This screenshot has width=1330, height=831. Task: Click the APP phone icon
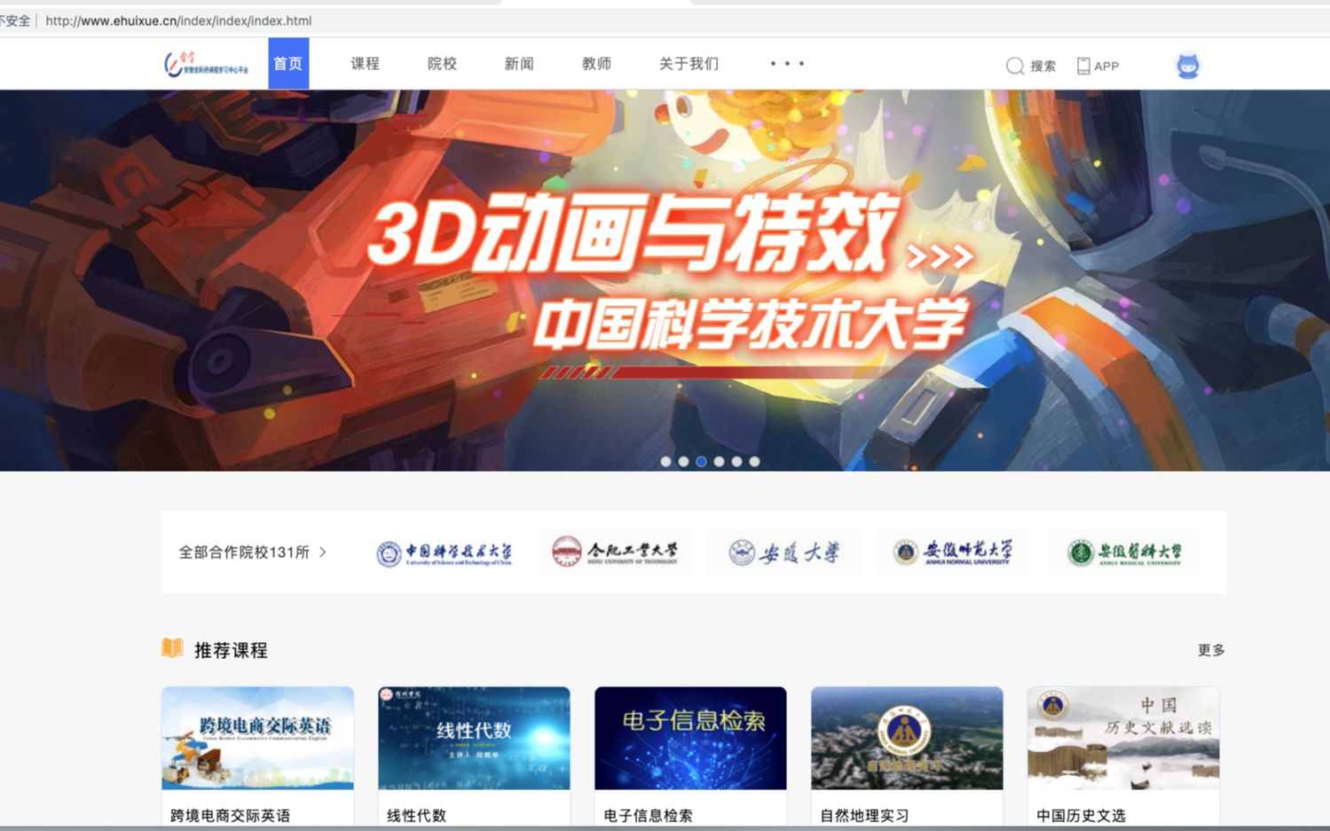[x=1083, y=66]
